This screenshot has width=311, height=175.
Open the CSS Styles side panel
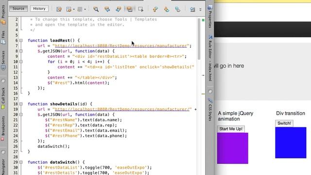(210, 110)
